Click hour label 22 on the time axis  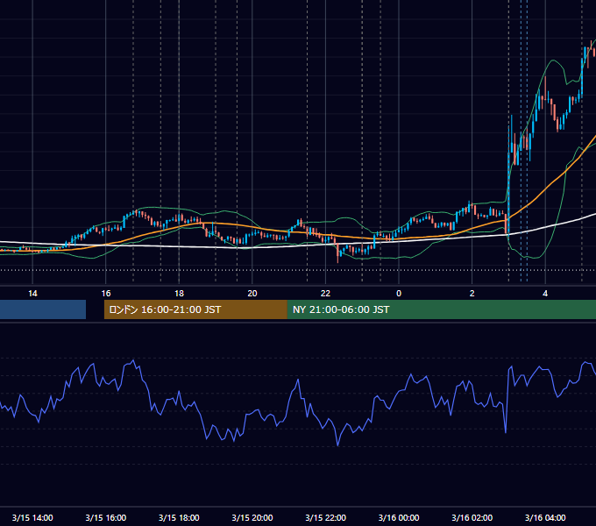[326, 294]
